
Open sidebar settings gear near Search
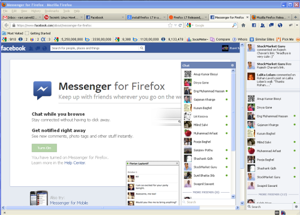point(296,207)
